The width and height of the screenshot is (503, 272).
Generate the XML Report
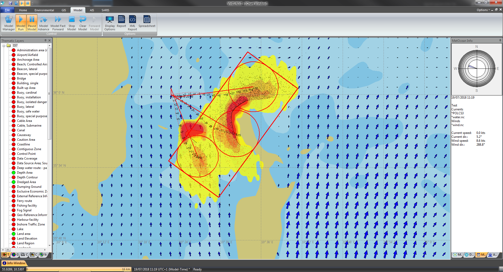click(132, 23)
